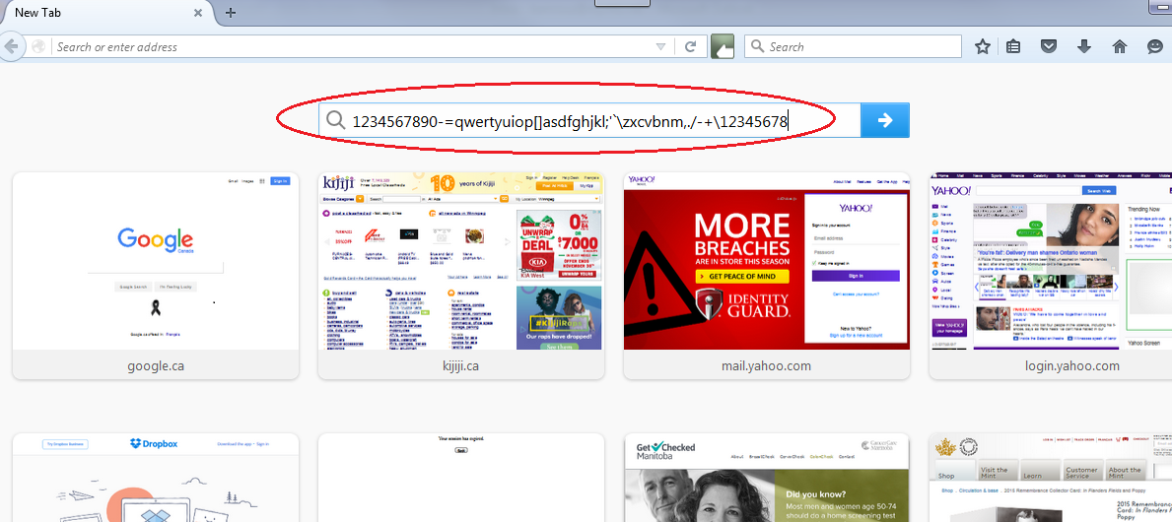Go to the home page icon
Image resolution: width=1172 pixels, height=522 pixels.
[1119, 46]
